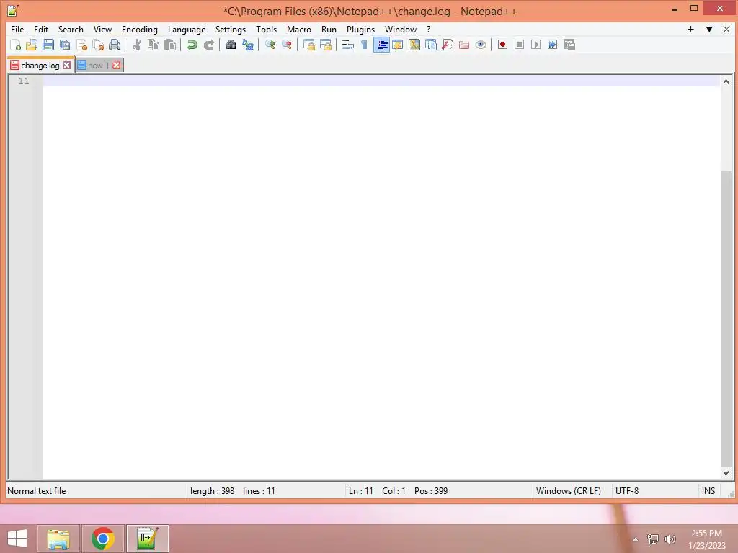
Task: Open the Document List icon
Action: [x=431, y=45]
